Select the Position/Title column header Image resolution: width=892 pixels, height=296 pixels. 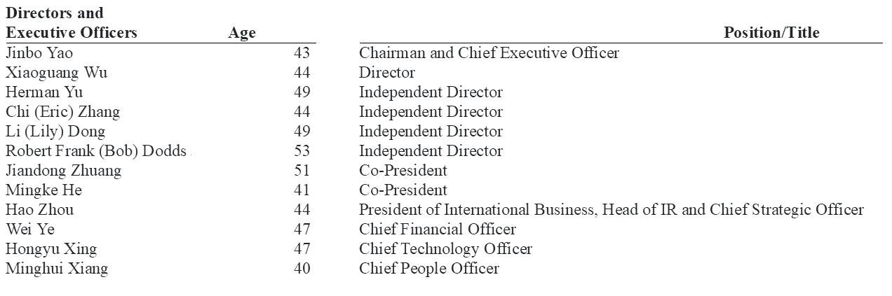771,33
